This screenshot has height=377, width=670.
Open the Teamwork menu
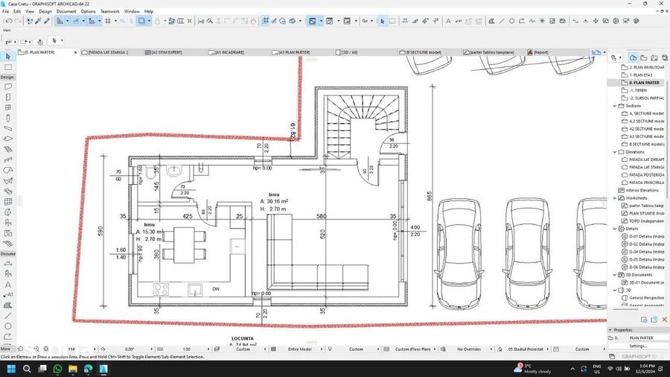(x=110, y=11)
